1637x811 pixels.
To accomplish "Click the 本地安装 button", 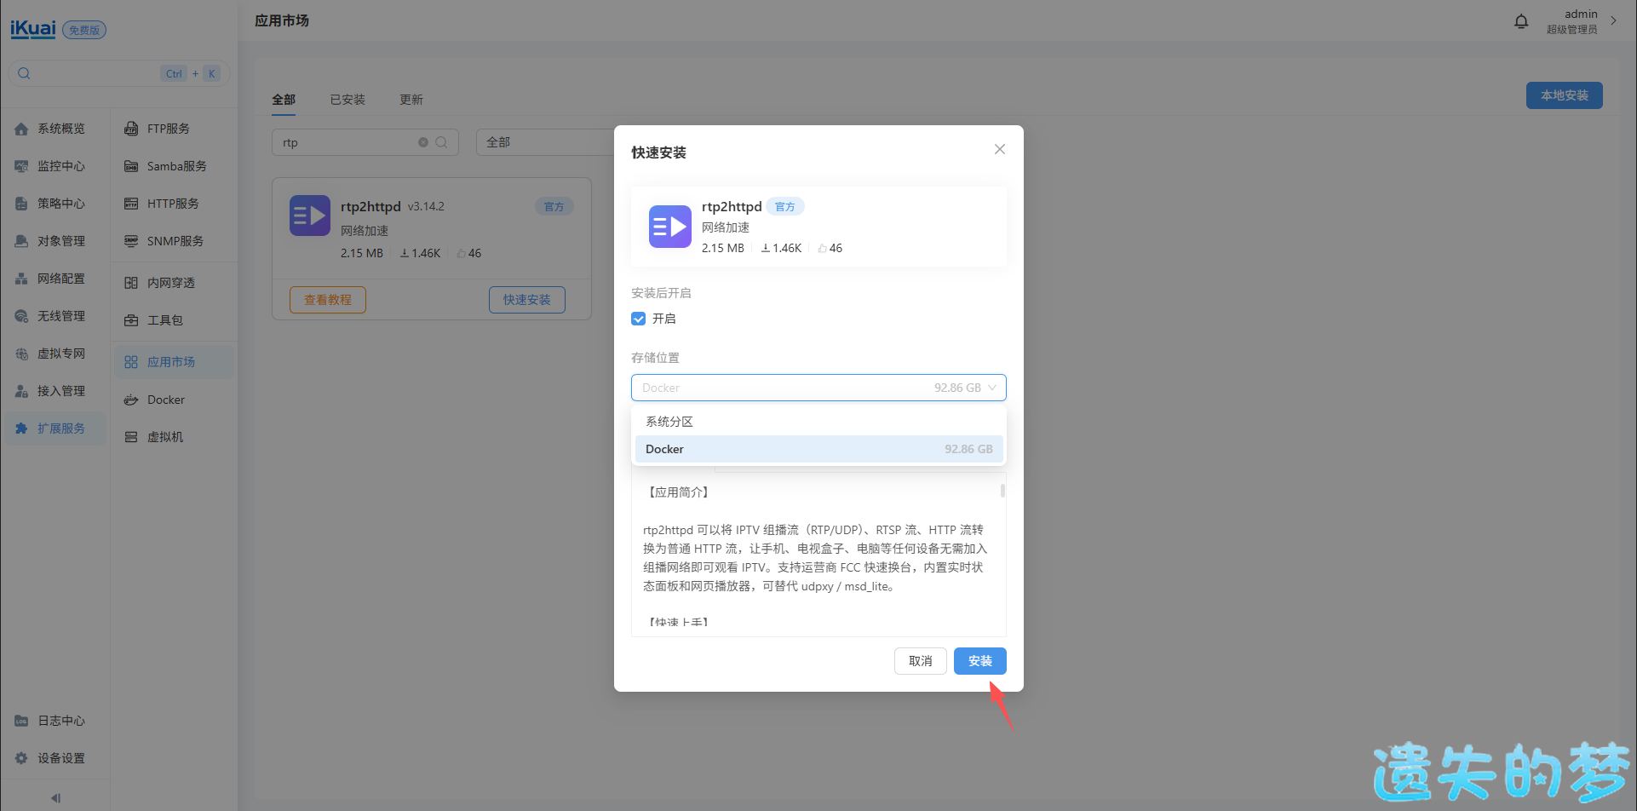I will coord(1565,95).
